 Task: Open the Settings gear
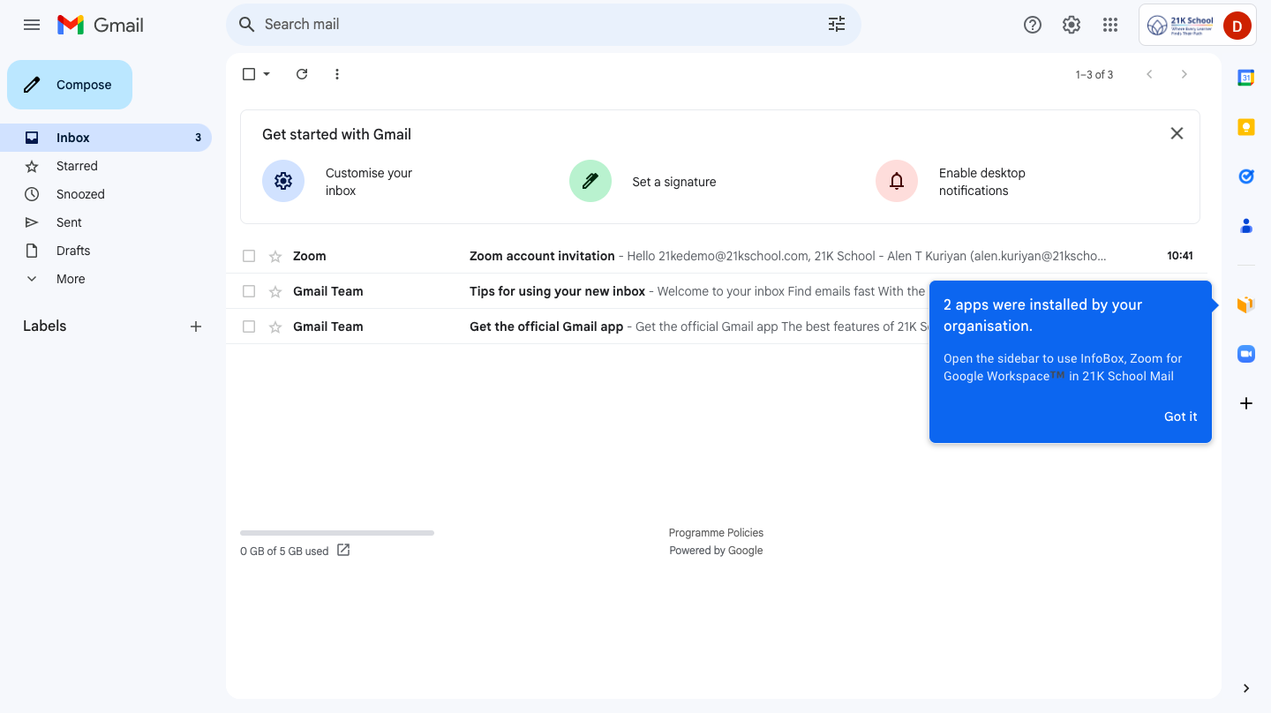pyautogui.click(x=1072, y=25)
